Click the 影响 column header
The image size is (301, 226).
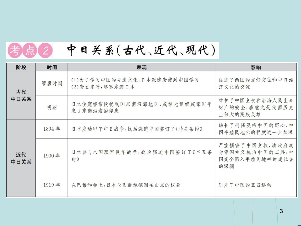(256, 68)
